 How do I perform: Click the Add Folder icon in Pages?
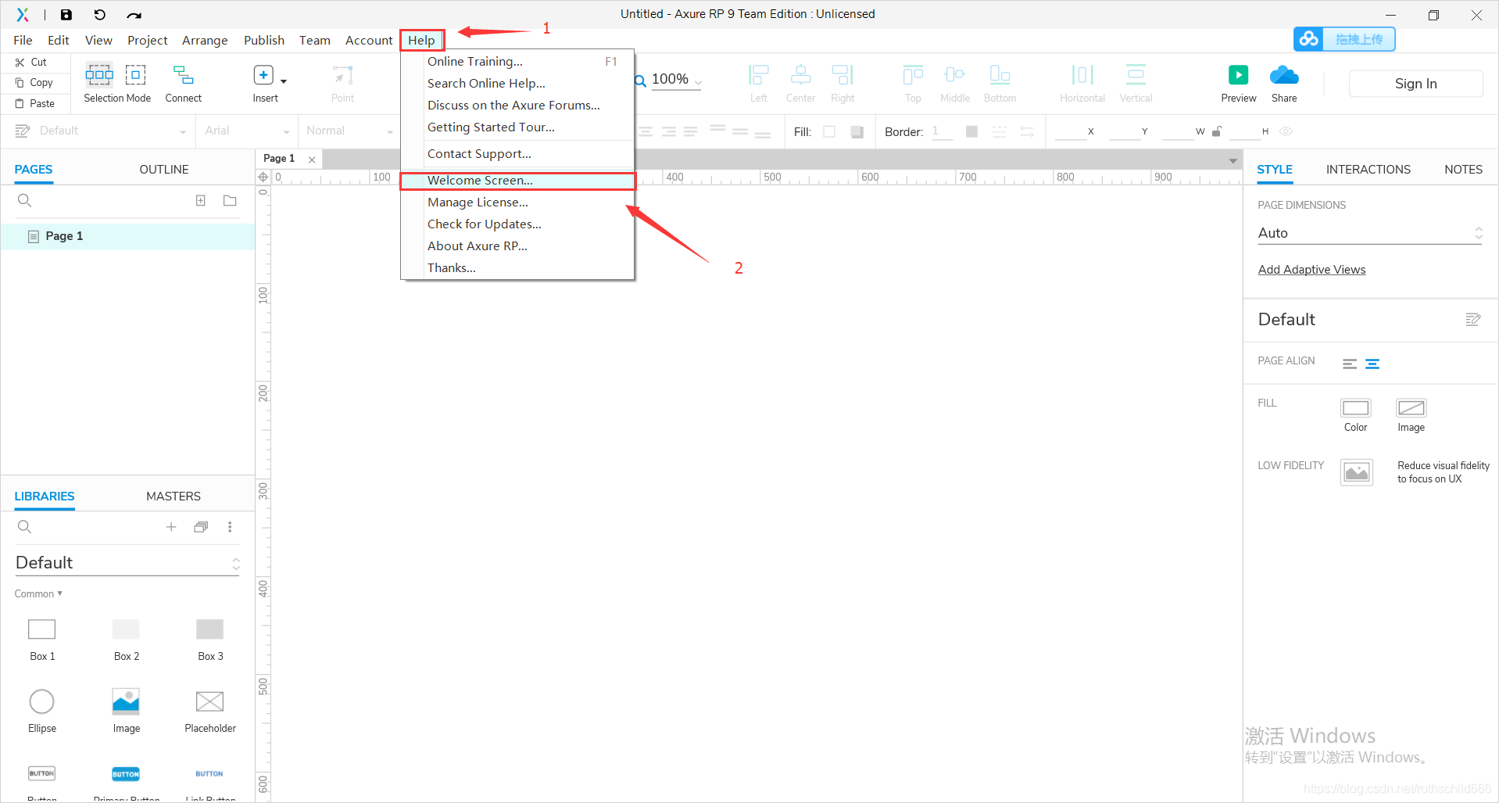(230, 201)
